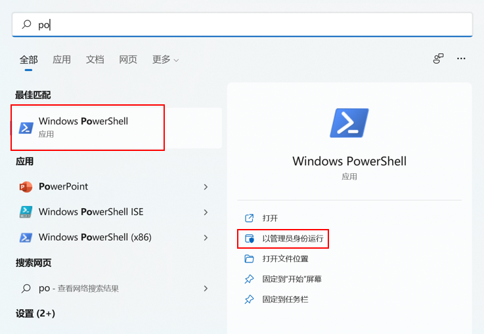Run PowerShell via 以管理员身份运行

tap(292, 238)
